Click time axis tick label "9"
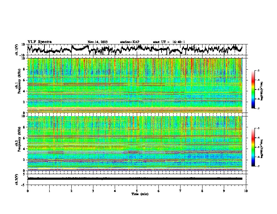This screenshot has width=277, height=214. pyautogui.click(x=224, y=191)
